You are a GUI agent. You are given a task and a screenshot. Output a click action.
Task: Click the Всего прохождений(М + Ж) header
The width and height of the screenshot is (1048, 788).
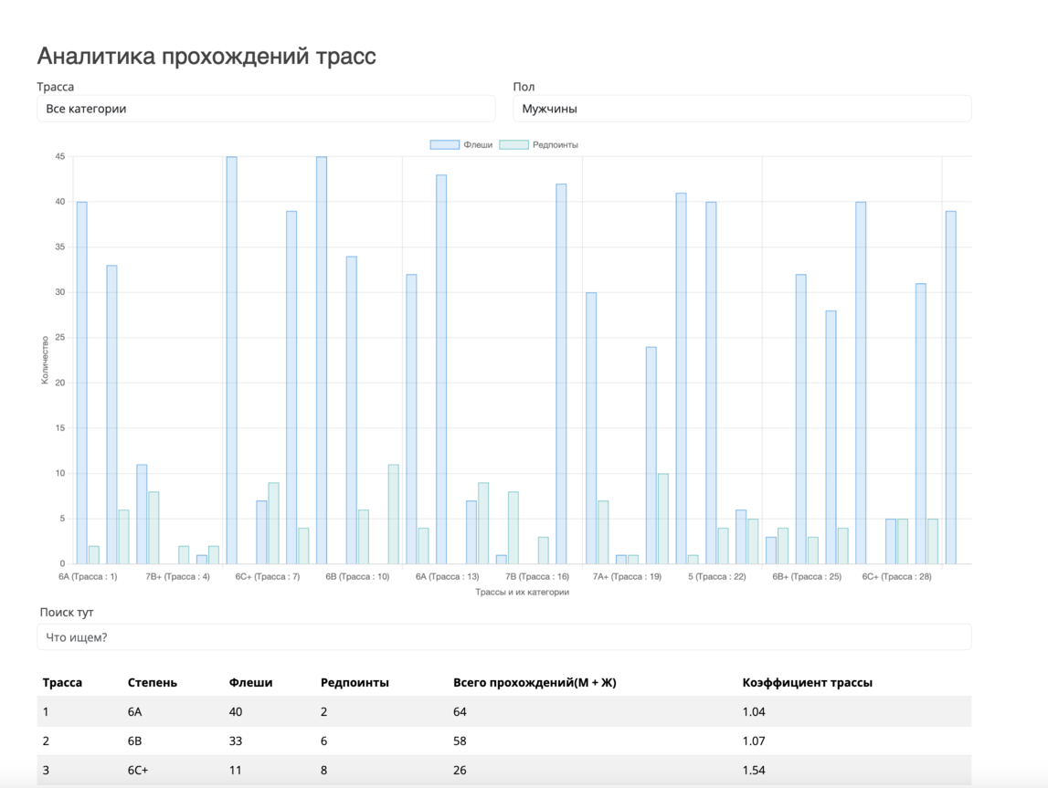click(535, 682)
